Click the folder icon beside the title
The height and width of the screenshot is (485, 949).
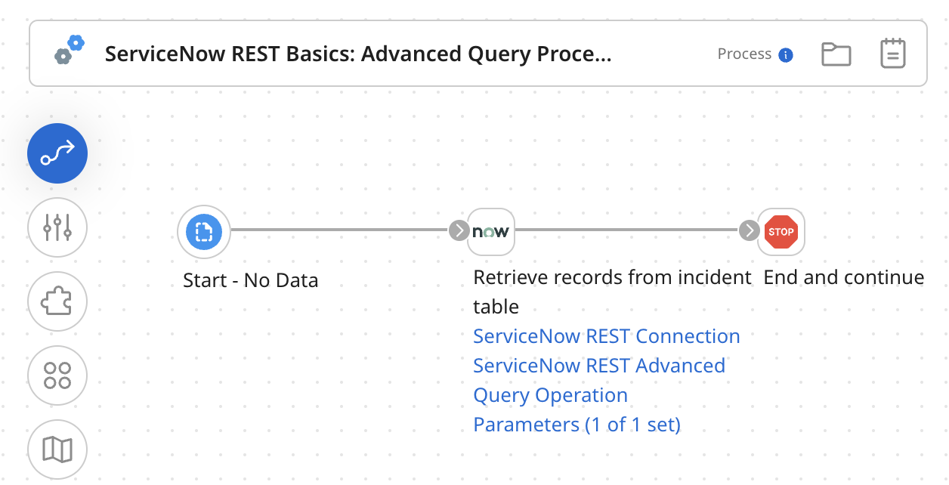click(x=836, y=53)
